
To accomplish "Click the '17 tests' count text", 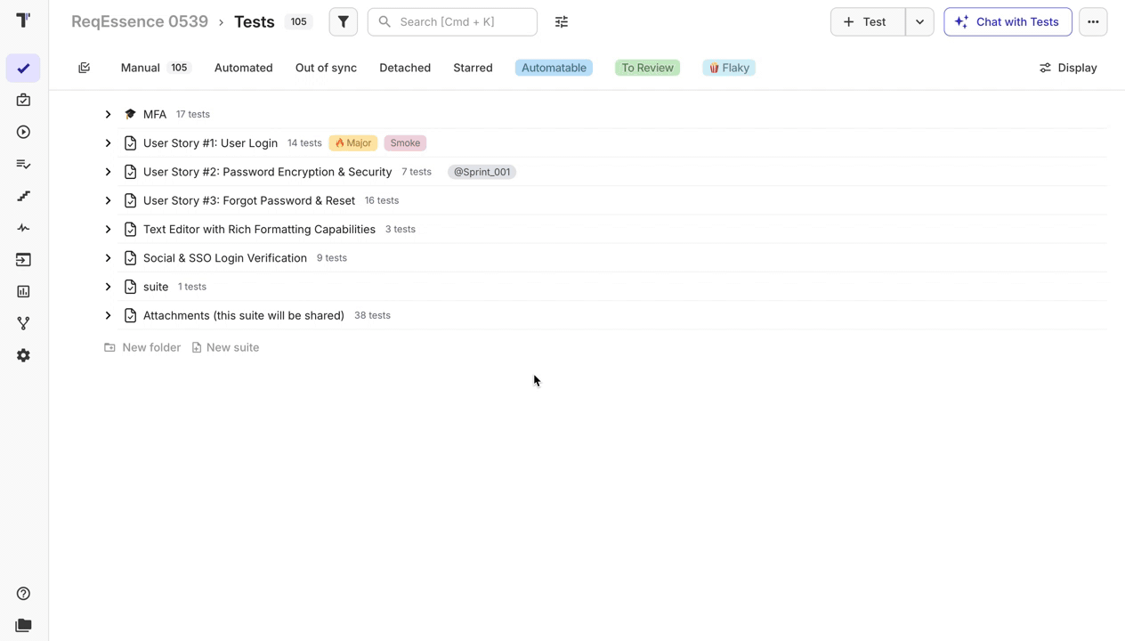I will pyautogui.click(x=193, y=114).
